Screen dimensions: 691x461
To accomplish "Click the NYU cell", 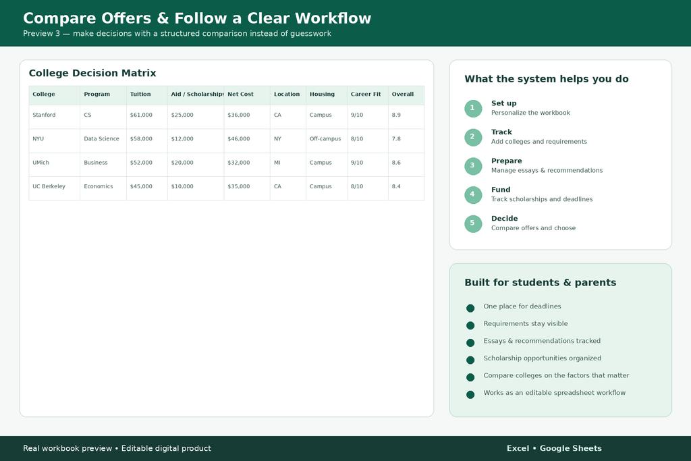I will [x=55, y=140].
